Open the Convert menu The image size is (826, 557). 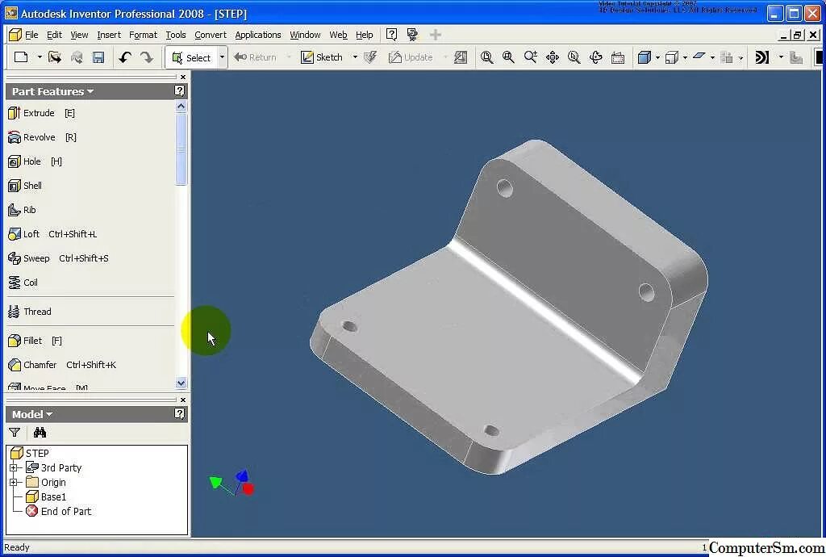[x=210, y=35]
